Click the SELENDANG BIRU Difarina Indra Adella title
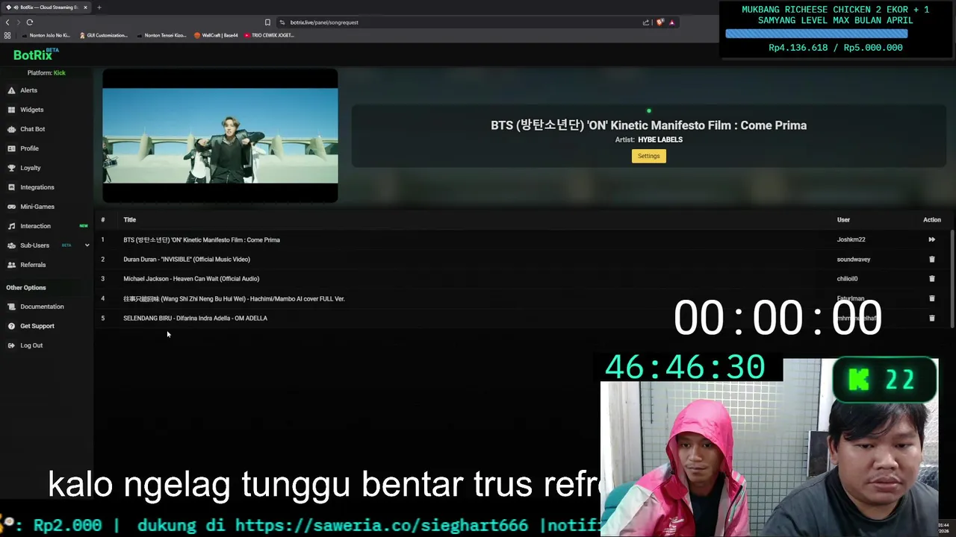Screen dimensions: 956x537 point(195,318)
